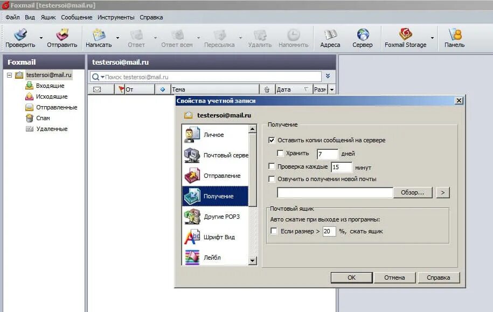Image resolution: width=493 pixels, height=312 pixels.
Task: Enable the Хранить days checkbox
Action: pyautogui.click(x=280, y=153)
